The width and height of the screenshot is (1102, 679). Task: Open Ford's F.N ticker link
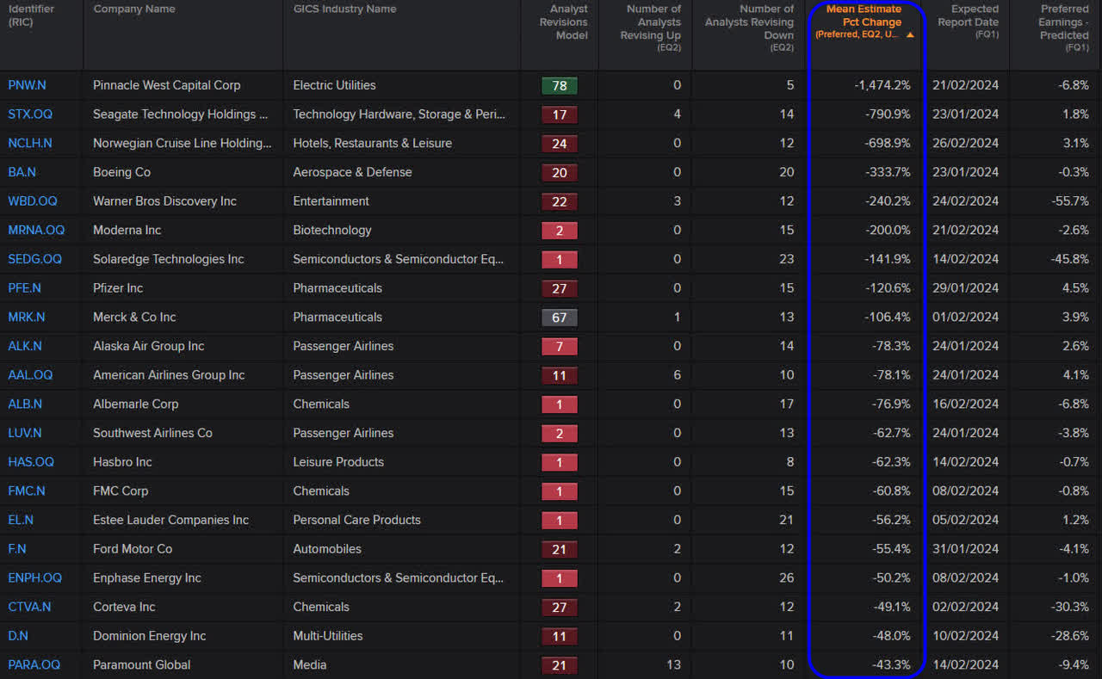(16, 548)
